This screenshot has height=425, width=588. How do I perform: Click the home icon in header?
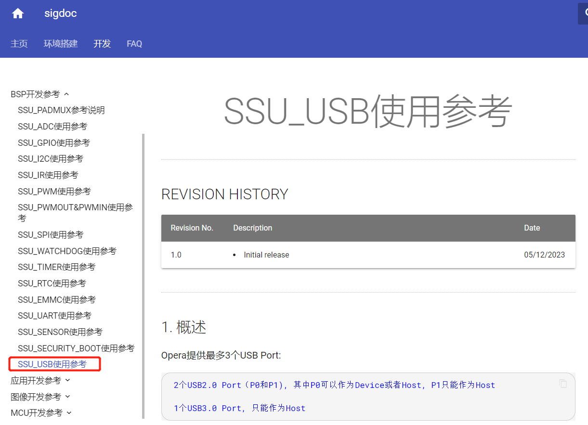[18, 13]
